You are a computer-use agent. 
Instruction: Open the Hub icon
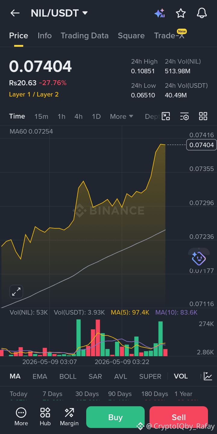pyautogui.click(x=45, y=417)
